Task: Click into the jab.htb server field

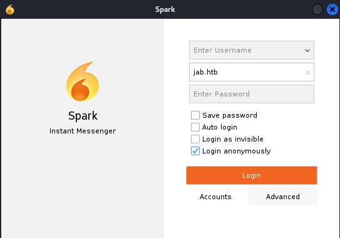Action: [252, 72]
